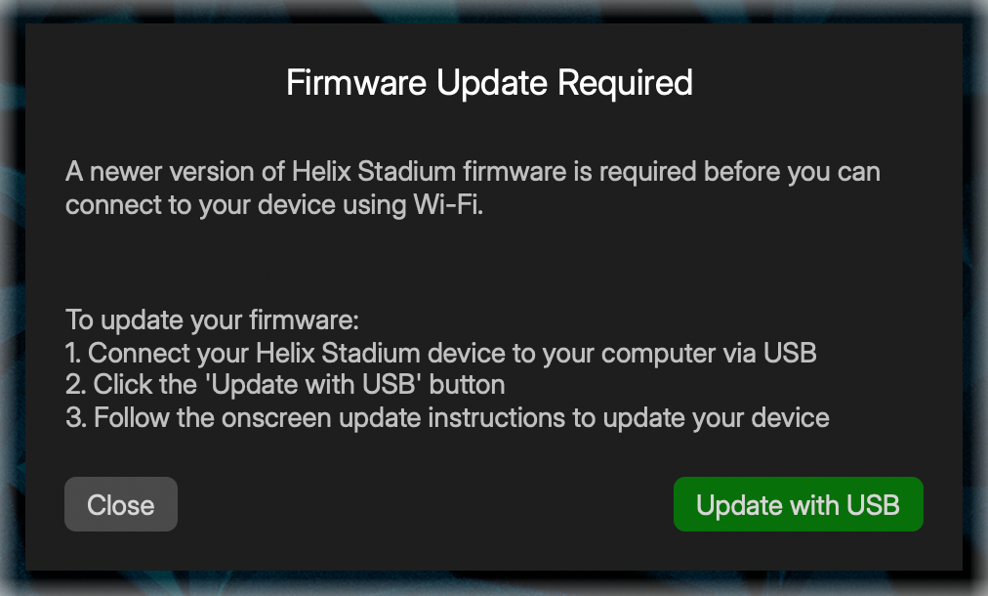Select step 1 of the update instructions

(439, 353)
